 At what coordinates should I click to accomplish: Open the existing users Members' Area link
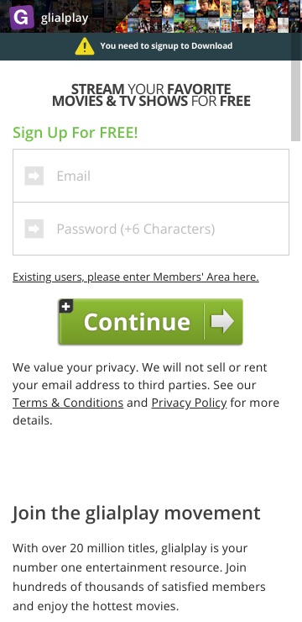point(136,277)
